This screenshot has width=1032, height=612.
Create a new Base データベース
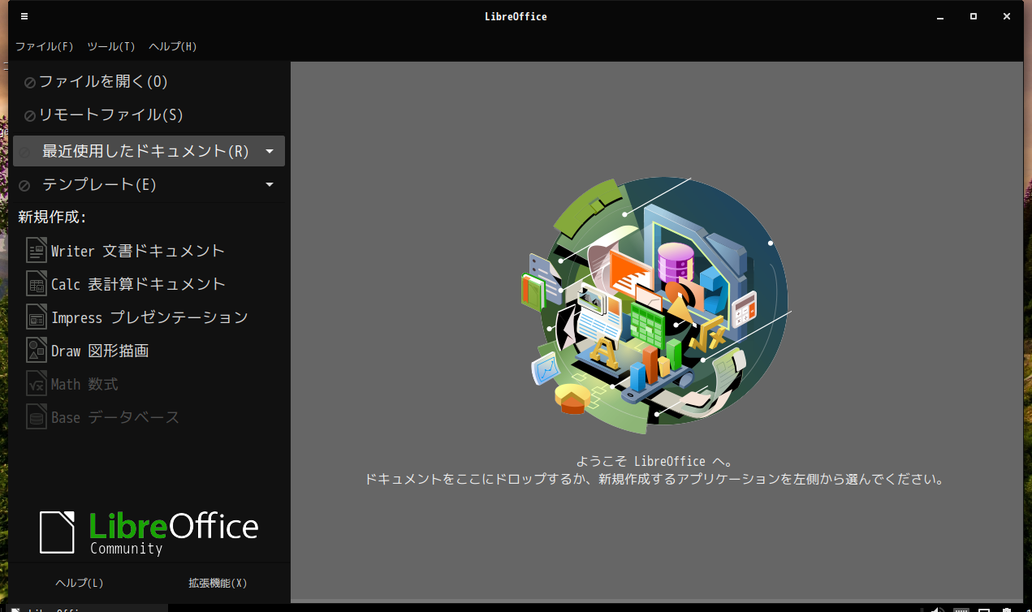point(103,417)
